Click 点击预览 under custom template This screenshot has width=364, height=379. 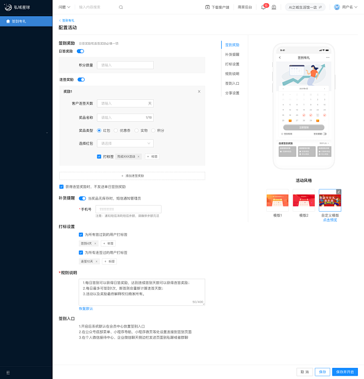point(330,220)
